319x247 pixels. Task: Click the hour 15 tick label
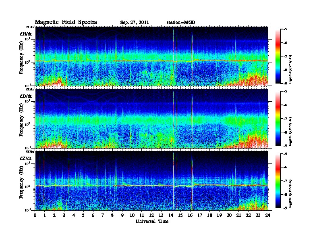[180, 216]
